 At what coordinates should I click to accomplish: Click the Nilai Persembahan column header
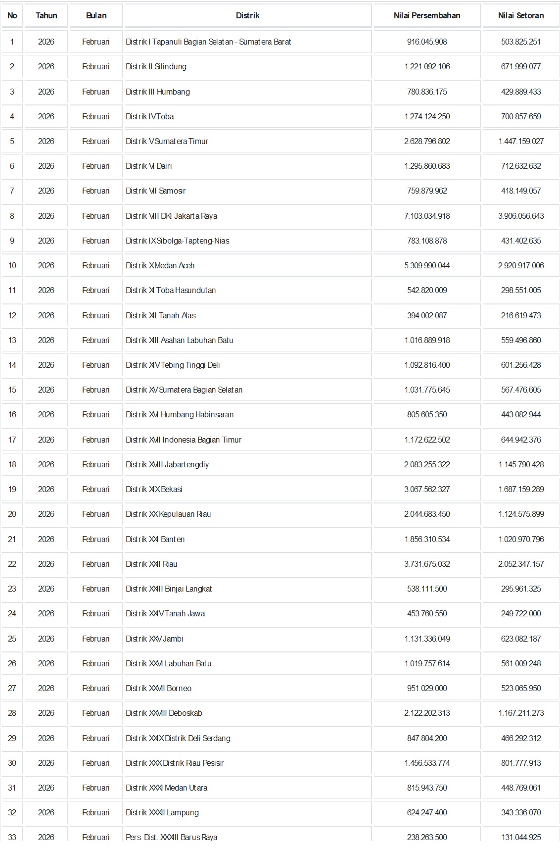[x=426, y=15]
